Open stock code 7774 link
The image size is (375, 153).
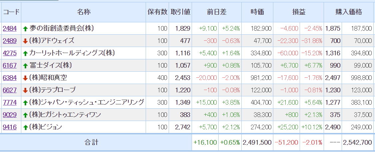[x=10, y=103]
